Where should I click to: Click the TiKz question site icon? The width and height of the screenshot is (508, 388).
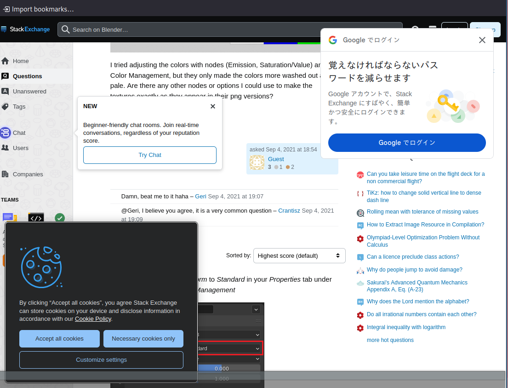(360, 194)
